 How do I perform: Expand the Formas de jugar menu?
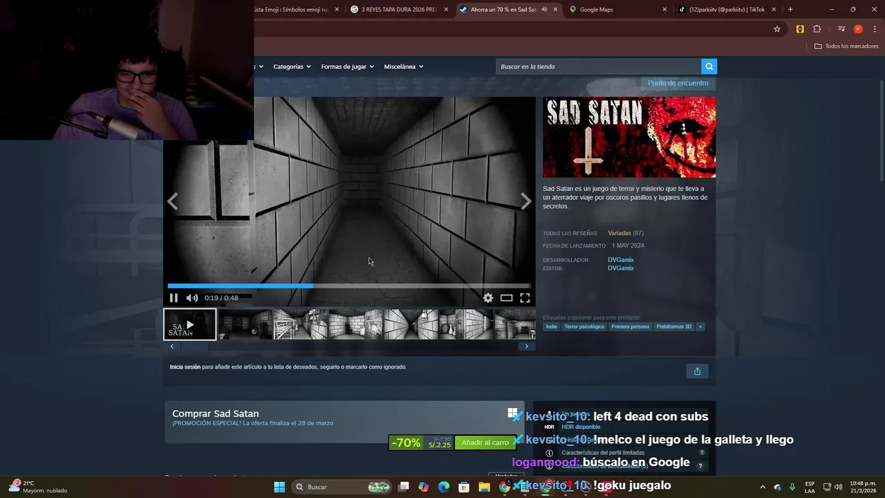pyautogui.click(x=347, y=66)
